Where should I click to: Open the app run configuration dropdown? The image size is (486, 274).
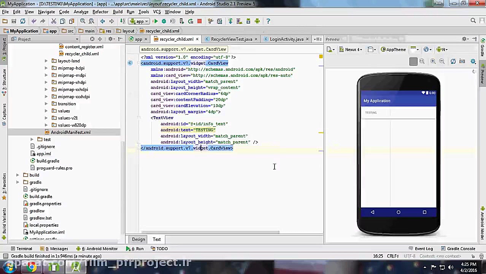[x=140, y=21]
